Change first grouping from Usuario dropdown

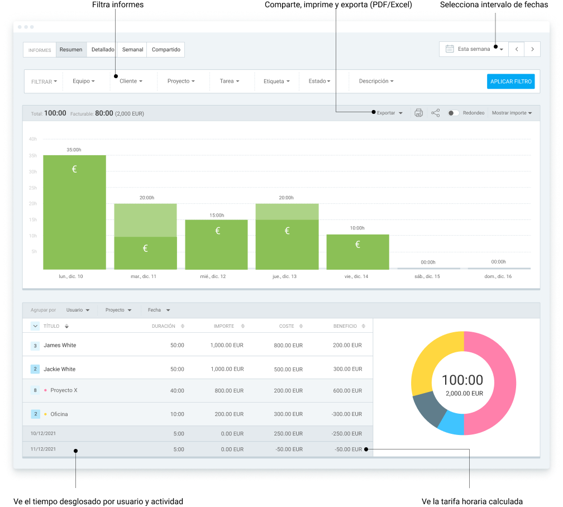(78, 310)
